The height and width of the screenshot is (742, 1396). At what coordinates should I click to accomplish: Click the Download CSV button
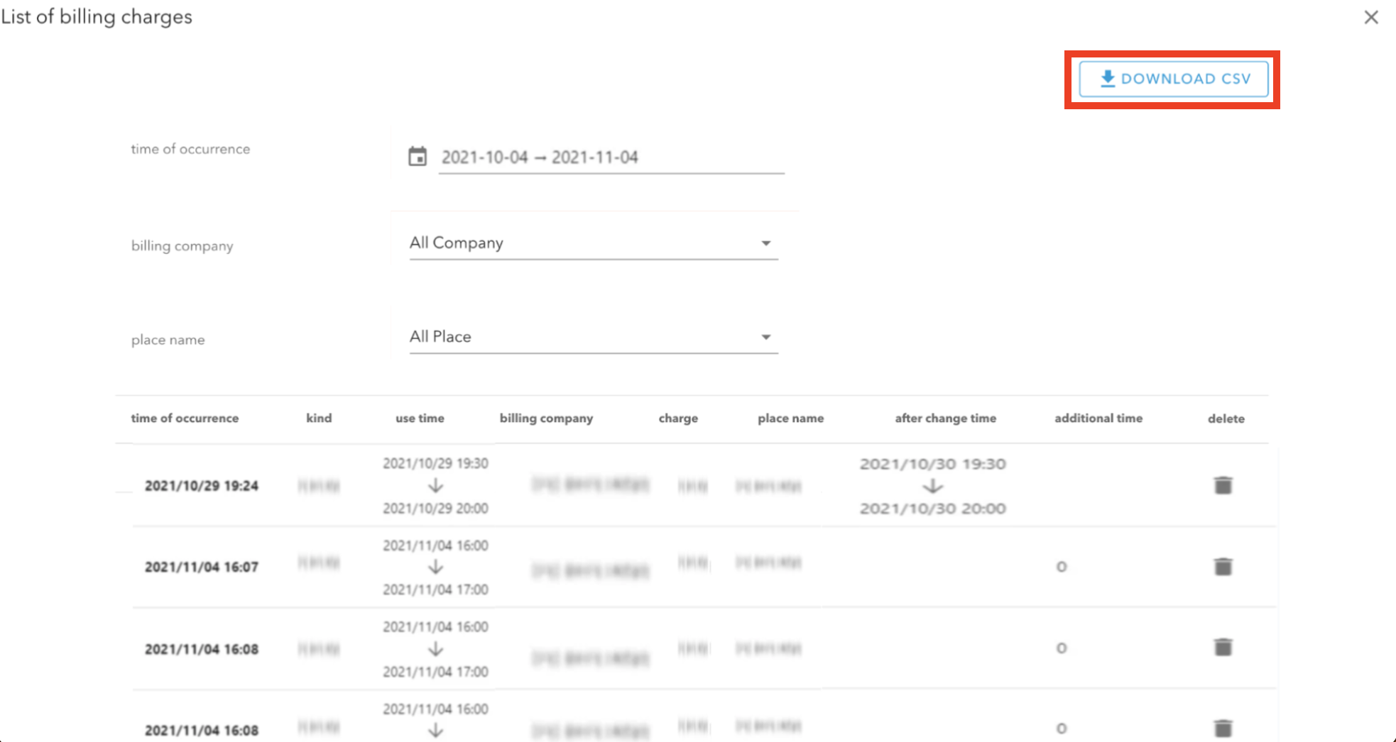coord(1173,79)
